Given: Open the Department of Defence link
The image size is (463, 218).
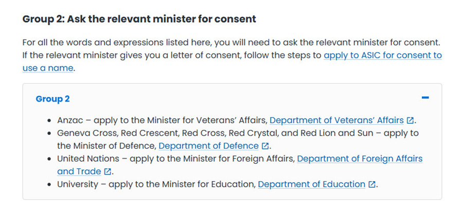Looking at the screenshot, I should (x=209, y=146).
